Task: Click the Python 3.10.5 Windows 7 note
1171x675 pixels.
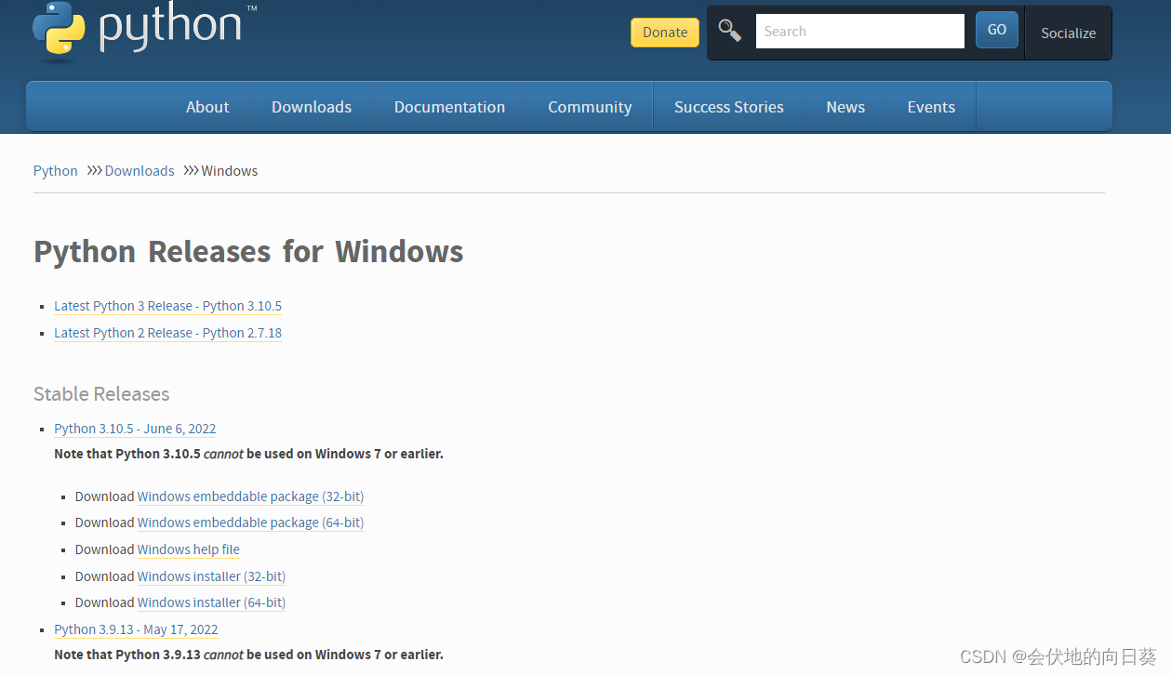Action: click(x=248, y=454)
